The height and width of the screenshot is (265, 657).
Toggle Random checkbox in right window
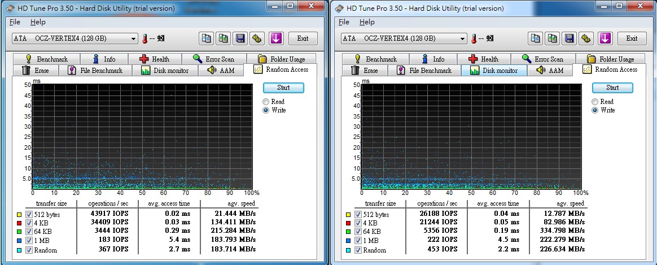point(357,250)
